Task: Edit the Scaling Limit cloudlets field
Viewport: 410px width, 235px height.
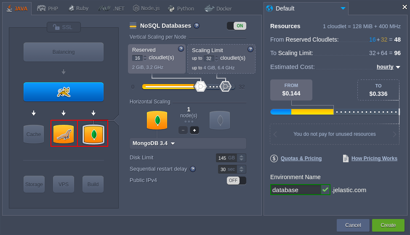Action: coord(209,58)
